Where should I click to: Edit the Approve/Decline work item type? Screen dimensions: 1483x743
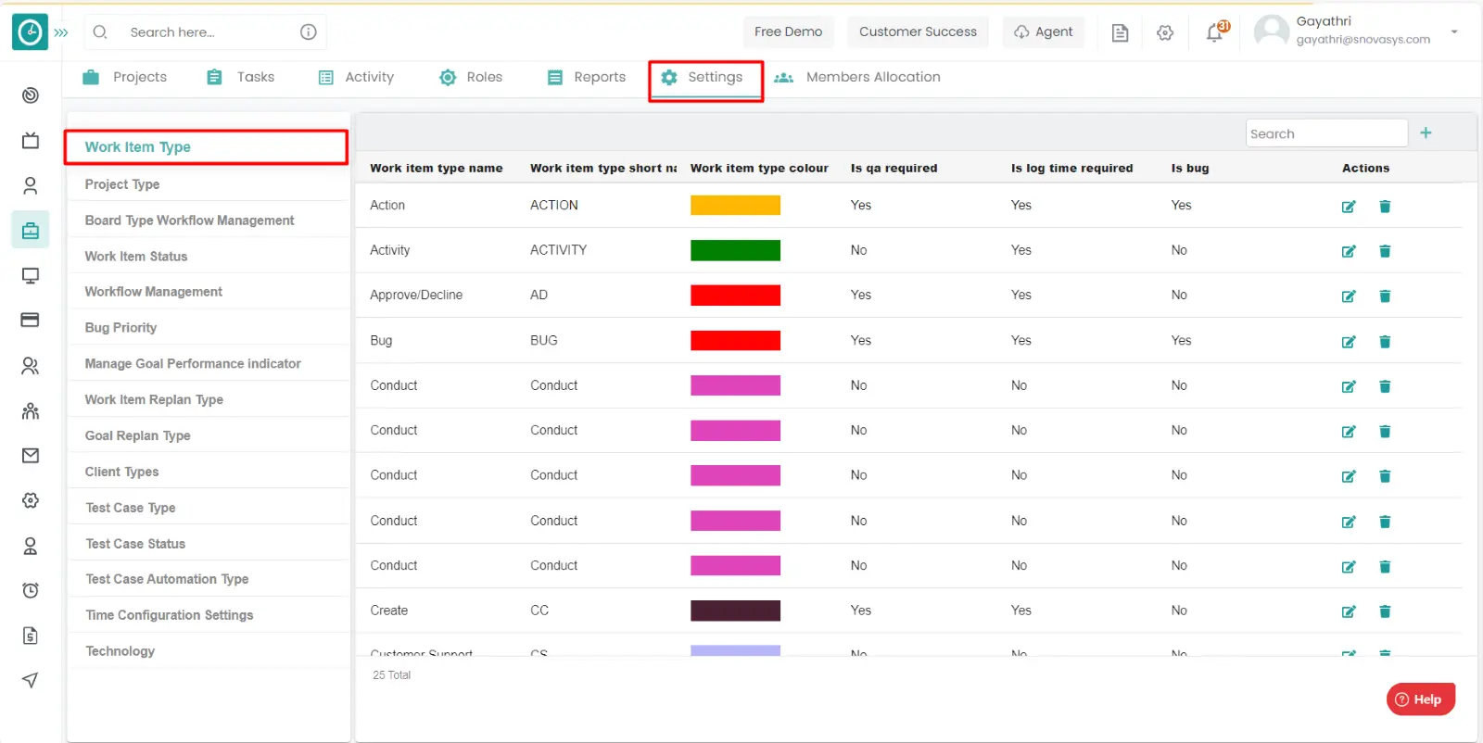(x=1349, y=296)
